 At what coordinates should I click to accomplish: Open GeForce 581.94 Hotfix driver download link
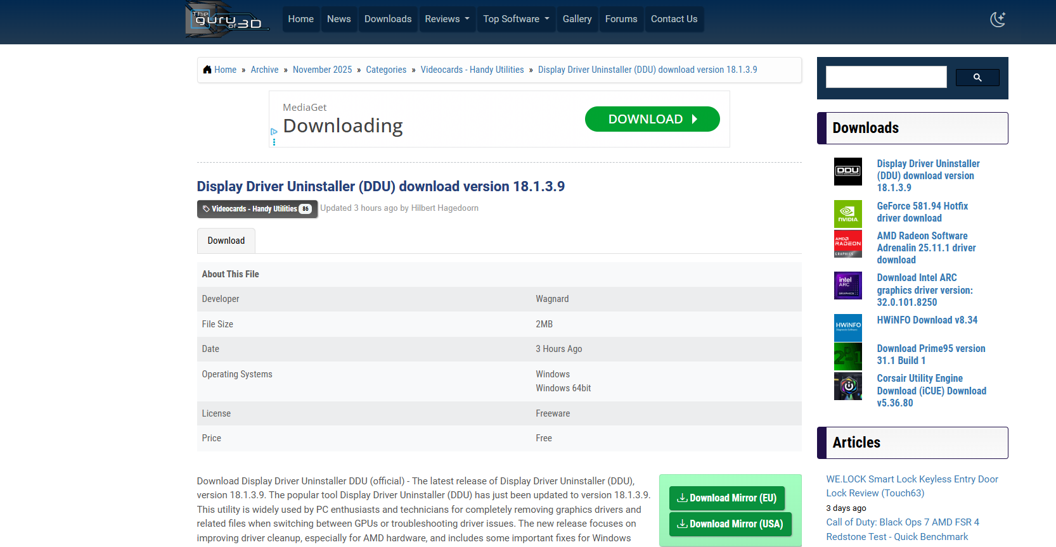(x=922, y=212)
